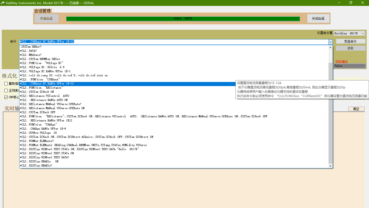Choose FORMat:ELEMents READing,CHANnel list row
This screenshot has height=208, width=369.
coord(174,145)
